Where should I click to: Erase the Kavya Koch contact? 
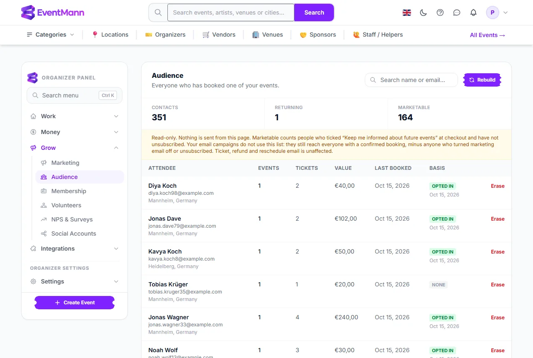pyautogui.click(x=498, y=252)
